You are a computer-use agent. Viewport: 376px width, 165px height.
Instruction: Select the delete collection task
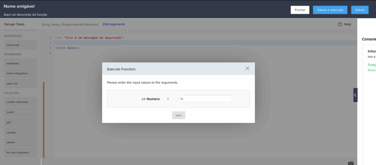21,143
